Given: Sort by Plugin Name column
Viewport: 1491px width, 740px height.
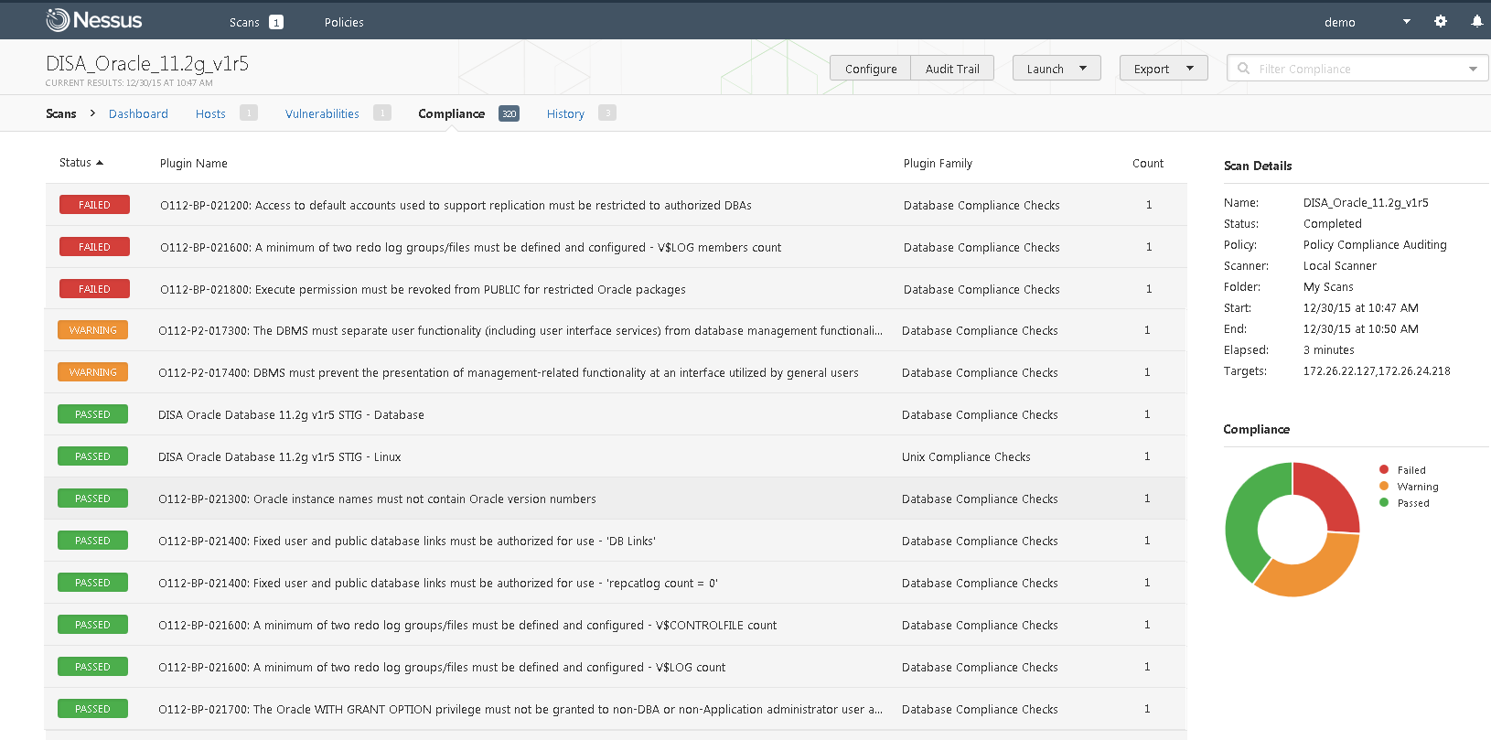Looking at the screenshot, I should [194, 163].
